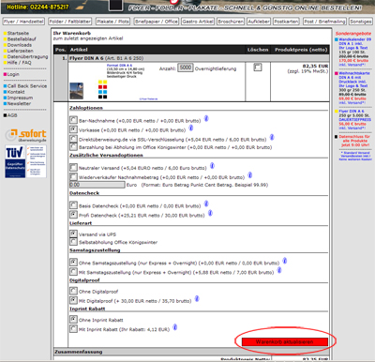Open Gastro Artikel category
This screenshot has width=375, height=362.
(198, 22)
